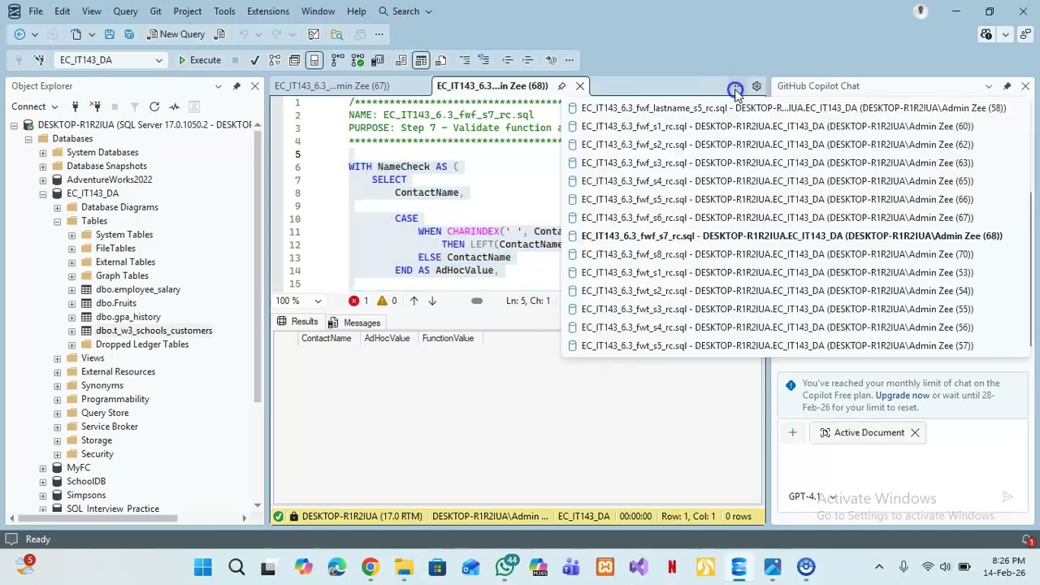Collapse the EC_IT143_DA database node
The image size is (1040, 585).
tap(43, 193)
